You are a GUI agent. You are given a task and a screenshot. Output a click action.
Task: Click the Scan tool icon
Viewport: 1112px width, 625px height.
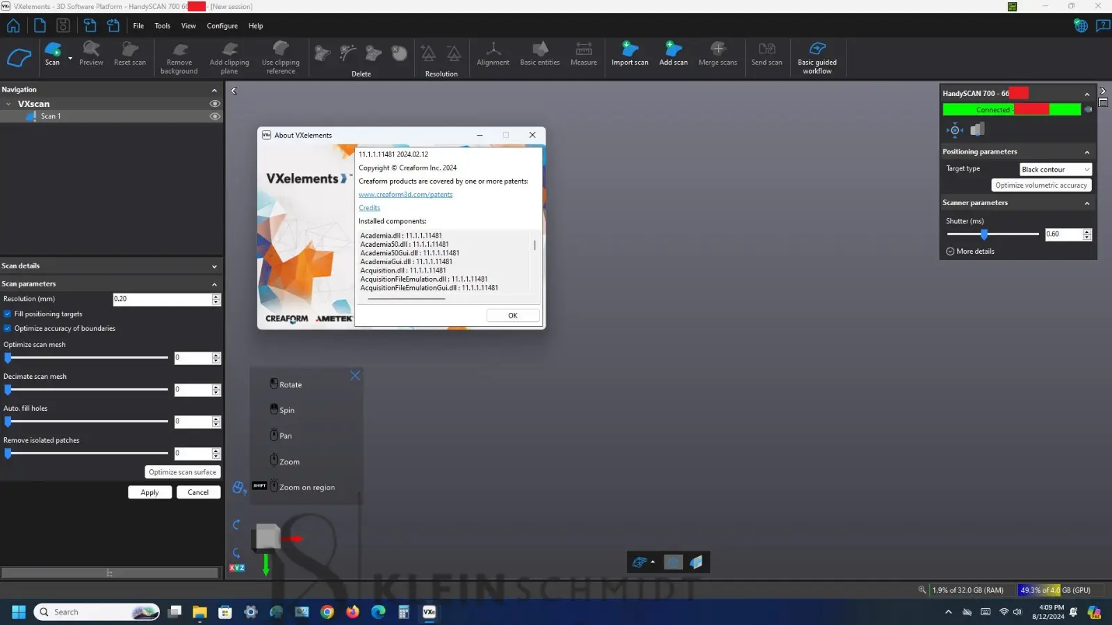pyautogui.click(x=52, y=50)
